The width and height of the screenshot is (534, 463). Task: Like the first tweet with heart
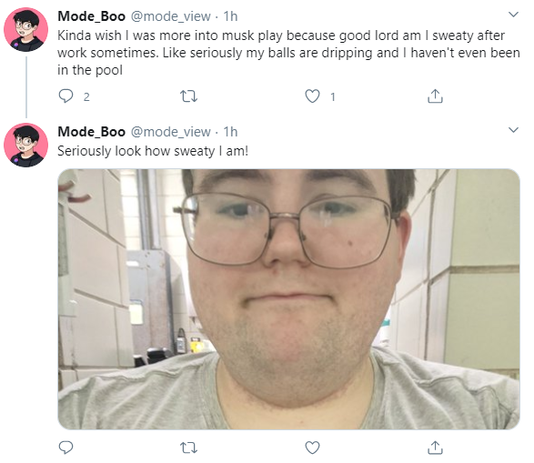tap(312, 96)
